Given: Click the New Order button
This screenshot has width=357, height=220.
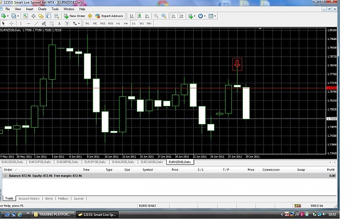Looking at the screenshot, I should coord(74,16).
